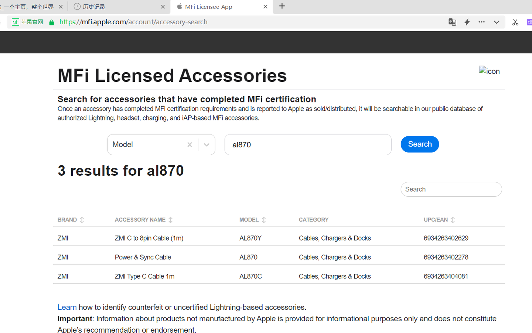The height and width of the screenshot is (333, 532).
Task: Focus the al870 search text input
Action: [308, 145]
